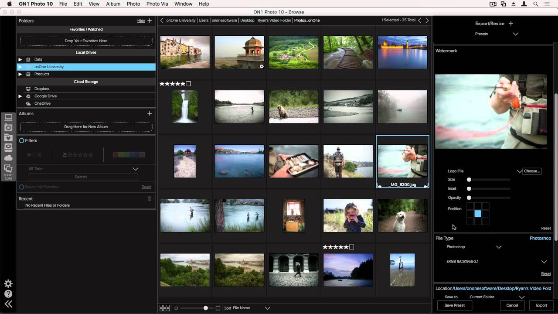558x314 pixels.
Task: Open the Photoshop file type dropdown
Action: [499, 247]
